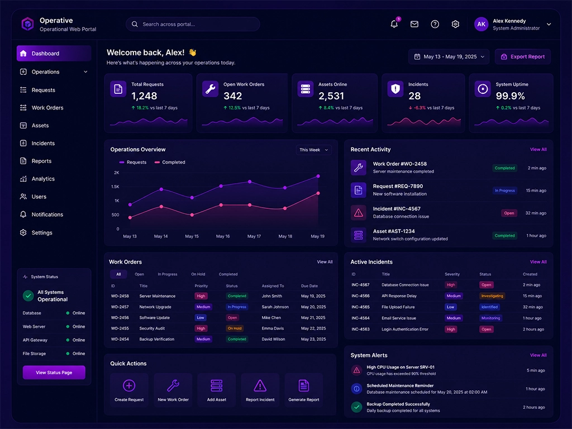Click the Scheduled Maintenance info icon
Screen dimensions: 572x429
coord(356,389)
